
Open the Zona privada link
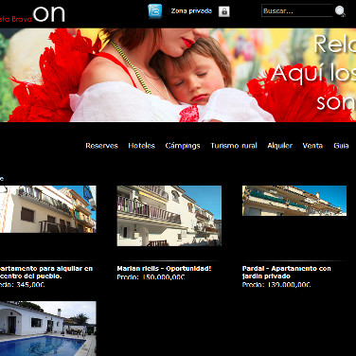click(191, 11)
